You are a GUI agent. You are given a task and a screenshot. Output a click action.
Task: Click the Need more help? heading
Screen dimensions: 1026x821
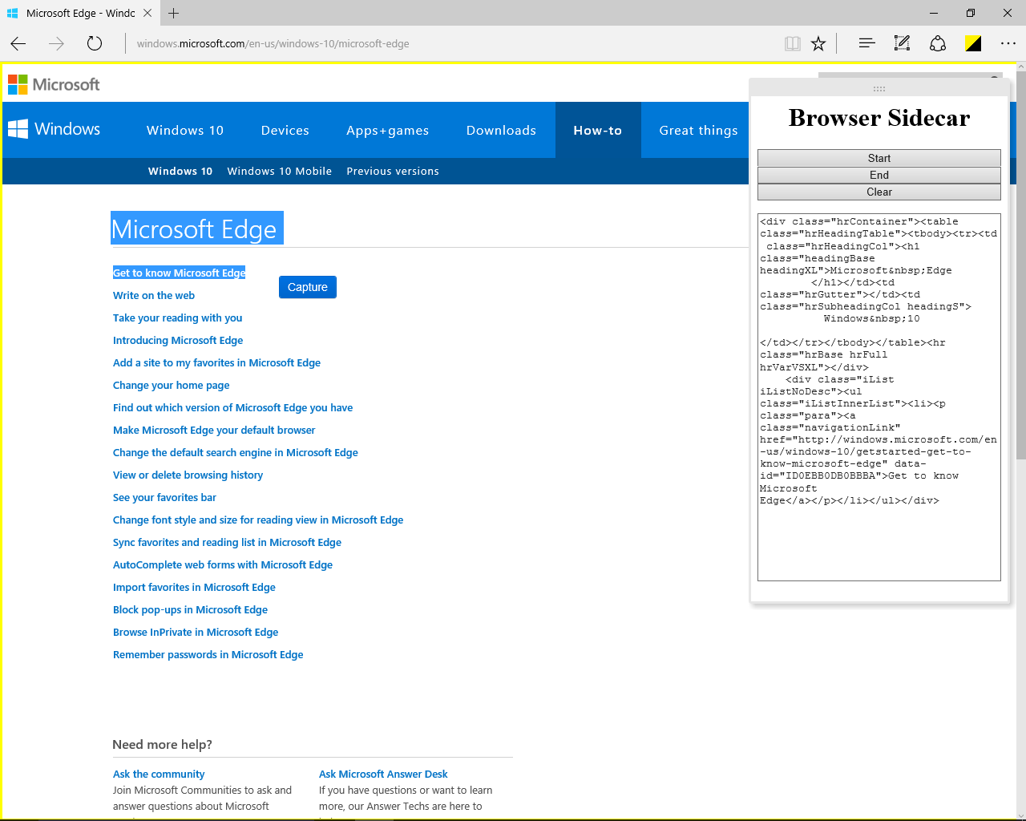(162, 744)
